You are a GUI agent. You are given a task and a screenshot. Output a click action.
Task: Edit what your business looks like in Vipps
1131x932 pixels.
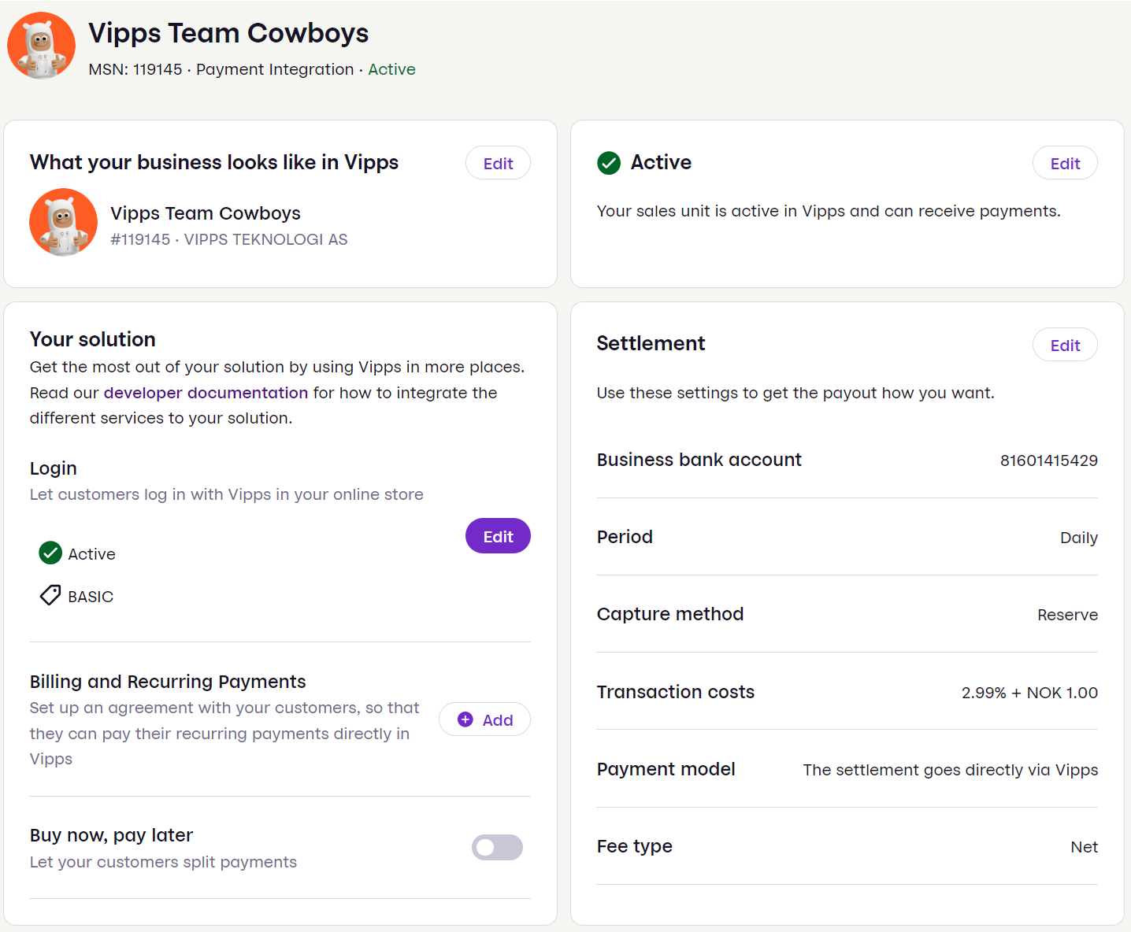[x=498, y=163]
